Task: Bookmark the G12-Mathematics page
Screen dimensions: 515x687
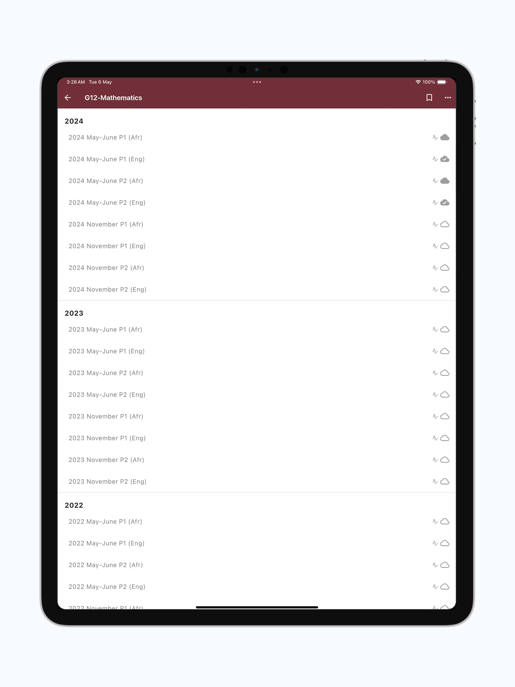Action: pyautogui.click(x=429, y=98)
